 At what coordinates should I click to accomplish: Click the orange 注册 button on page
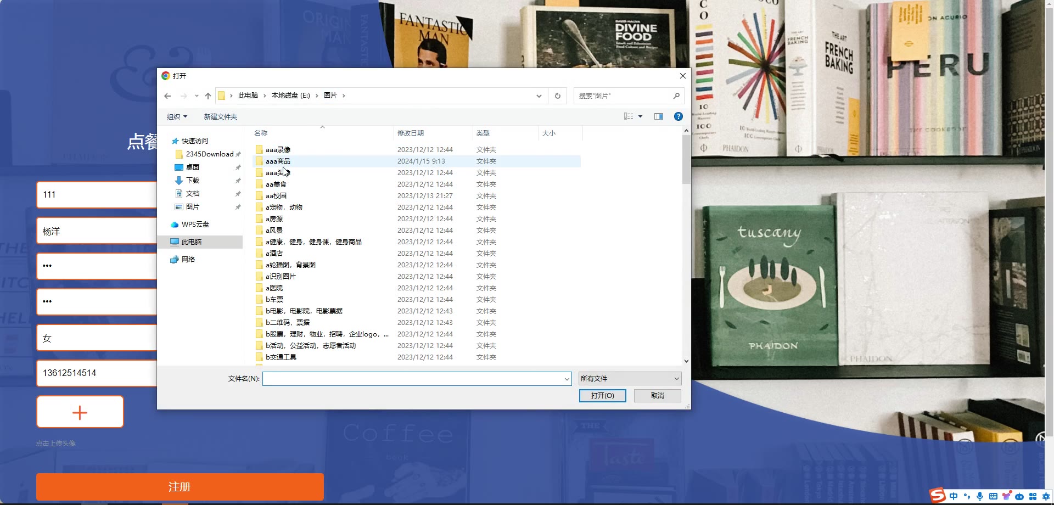point(180,487)
